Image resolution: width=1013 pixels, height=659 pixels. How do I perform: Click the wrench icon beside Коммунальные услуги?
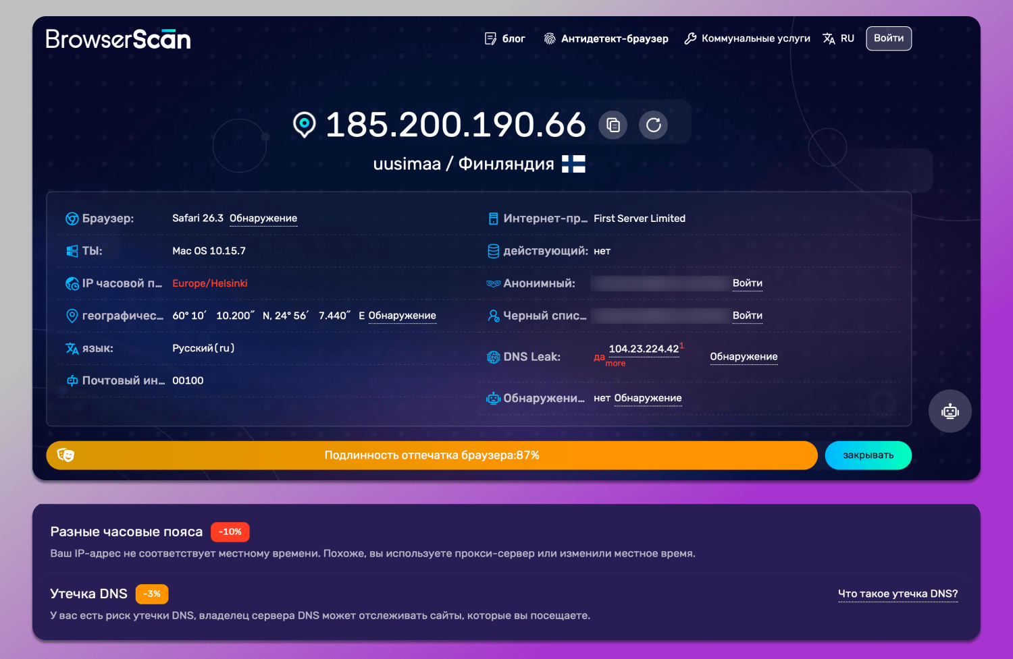click(x=690, y=38)
